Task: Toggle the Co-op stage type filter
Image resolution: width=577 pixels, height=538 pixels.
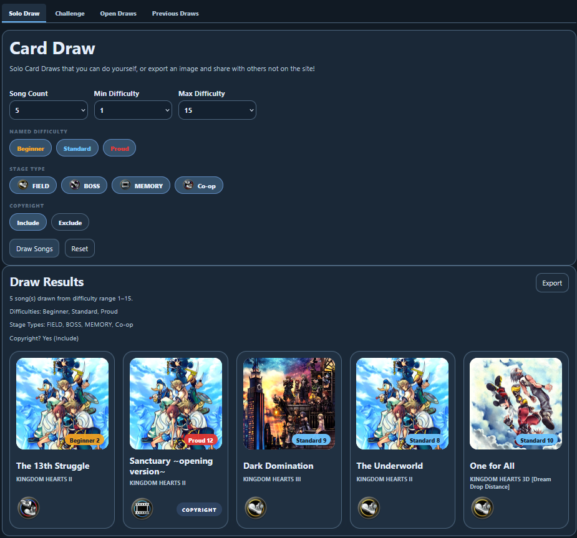Action: 199,185
